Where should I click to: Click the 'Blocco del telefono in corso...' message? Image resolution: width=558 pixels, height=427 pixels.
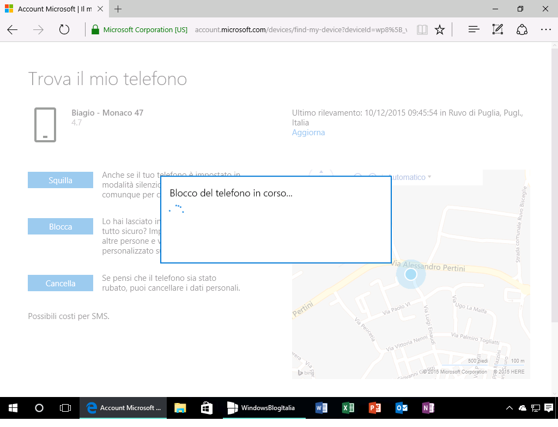coord(231,193)
